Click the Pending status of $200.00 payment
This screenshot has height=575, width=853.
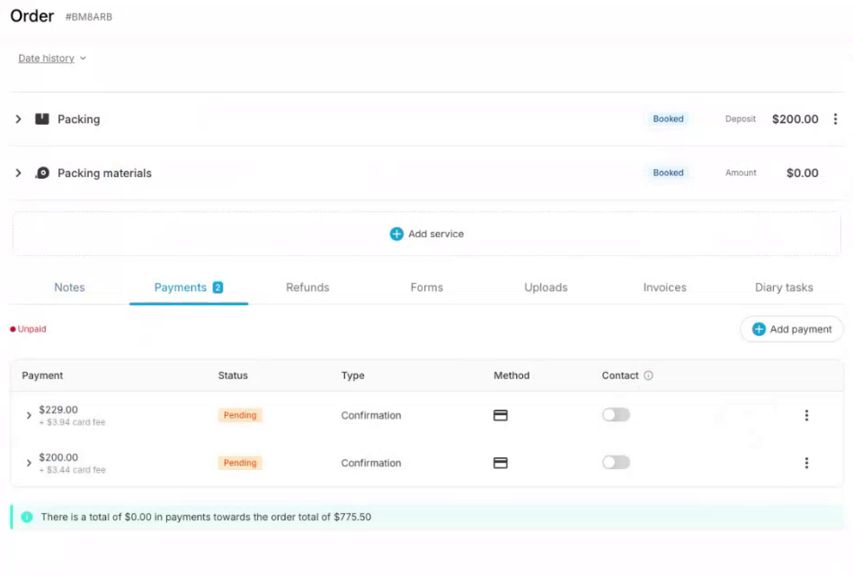[240, 463]
